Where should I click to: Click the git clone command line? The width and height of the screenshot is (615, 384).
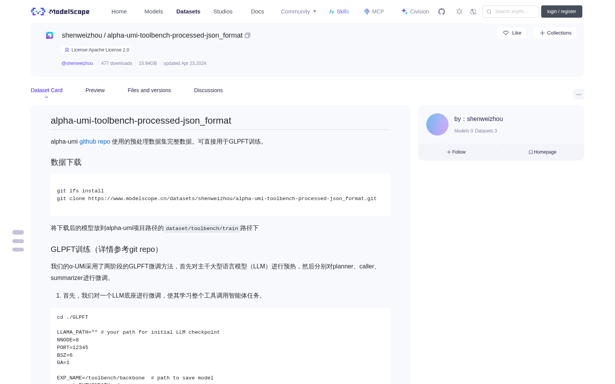217,199
